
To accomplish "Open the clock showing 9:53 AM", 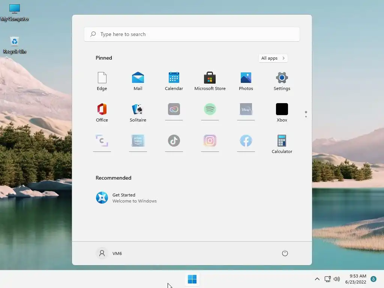I will click(x=355, y=279).
